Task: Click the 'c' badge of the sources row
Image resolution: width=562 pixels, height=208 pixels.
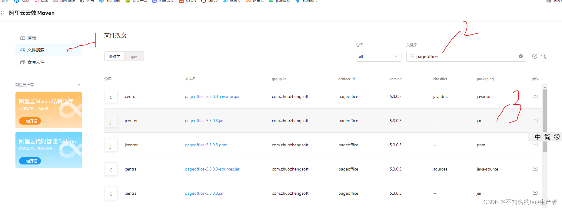Action: 111,169
